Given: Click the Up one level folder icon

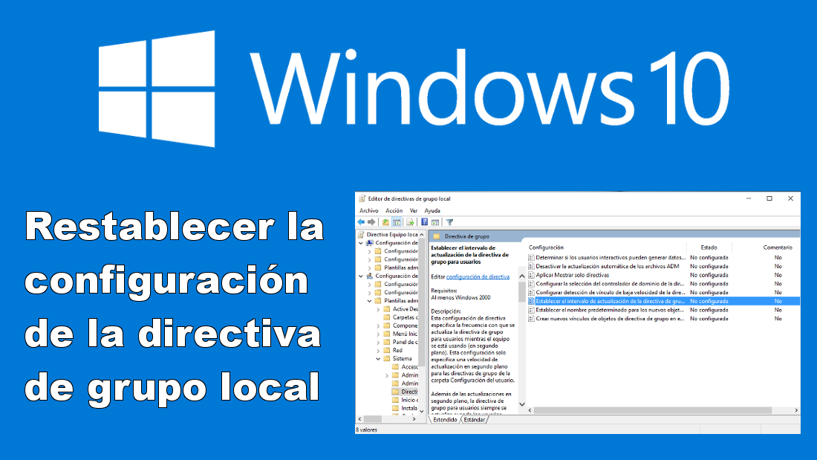Looking at the screenshot, I should click(x=385, y=222).
